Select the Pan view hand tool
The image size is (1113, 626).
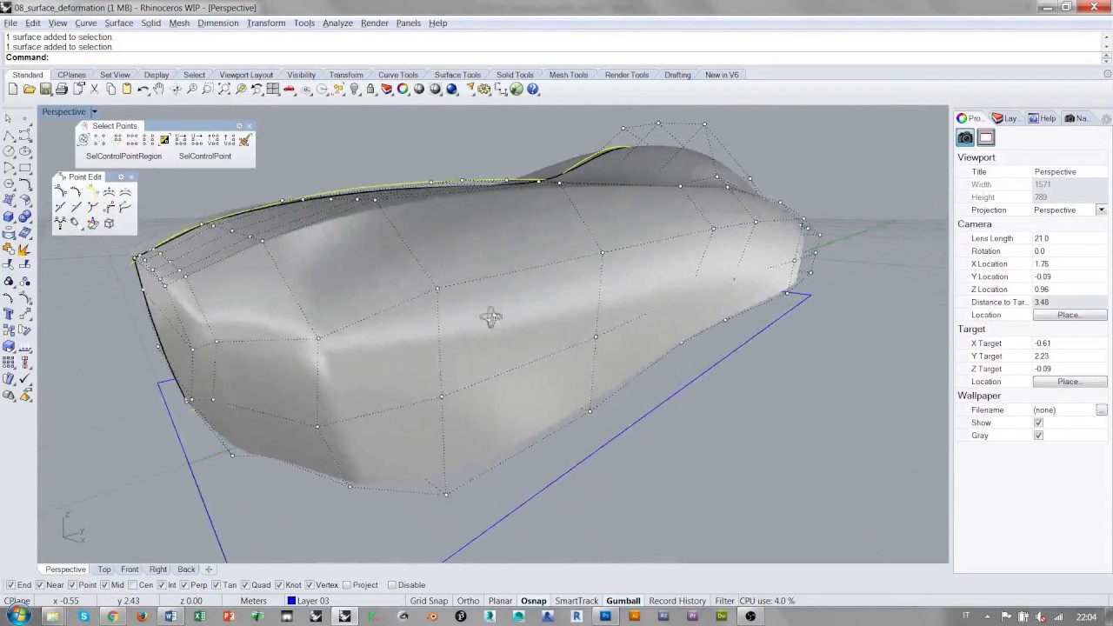point(159,90)
